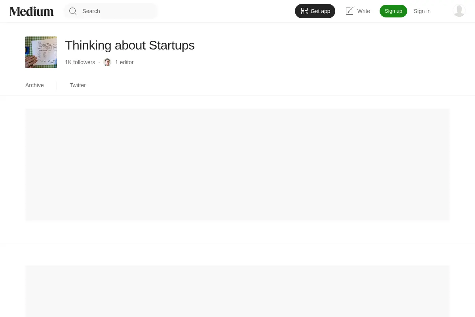Open the Twitter tab

[x=78, y=85]
